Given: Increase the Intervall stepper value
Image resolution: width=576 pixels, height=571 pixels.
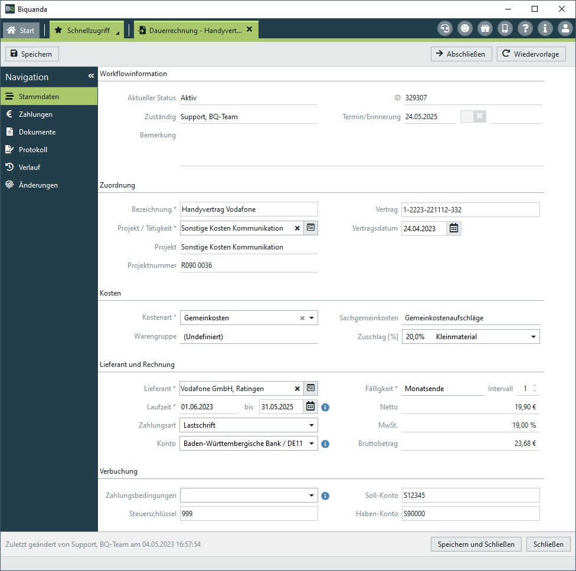Looking at the screenshot, I should 535,386.
